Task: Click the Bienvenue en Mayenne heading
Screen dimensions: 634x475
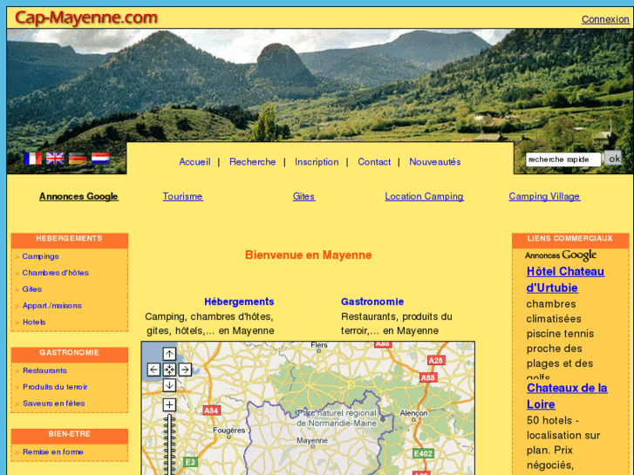Action: pos(309,255)
